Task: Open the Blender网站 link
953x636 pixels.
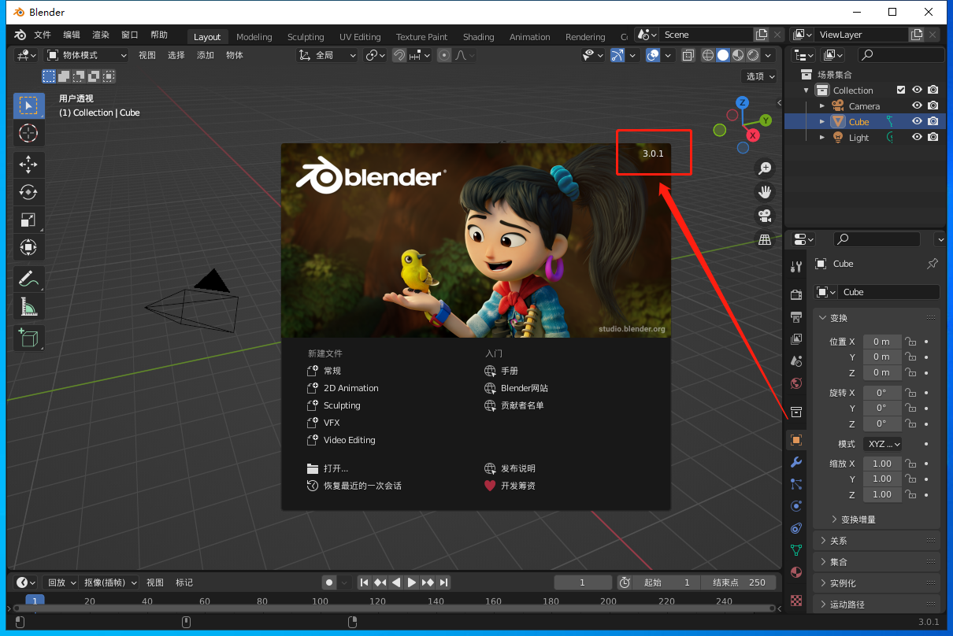Action: point(524,388)
